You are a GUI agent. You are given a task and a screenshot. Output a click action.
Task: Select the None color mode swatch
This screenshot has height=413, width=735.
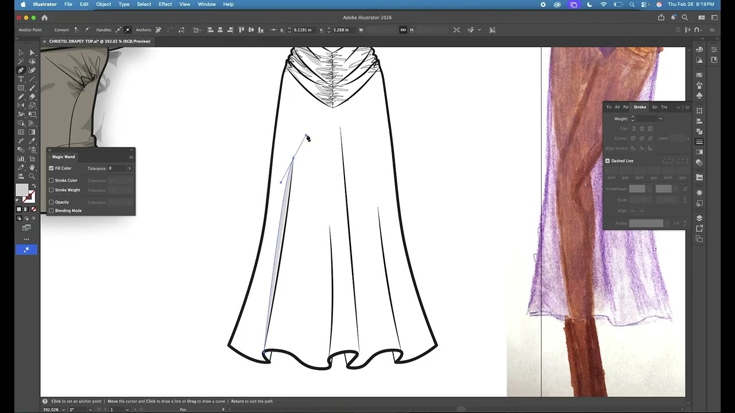pyautogui.click(x=33, y=209)
